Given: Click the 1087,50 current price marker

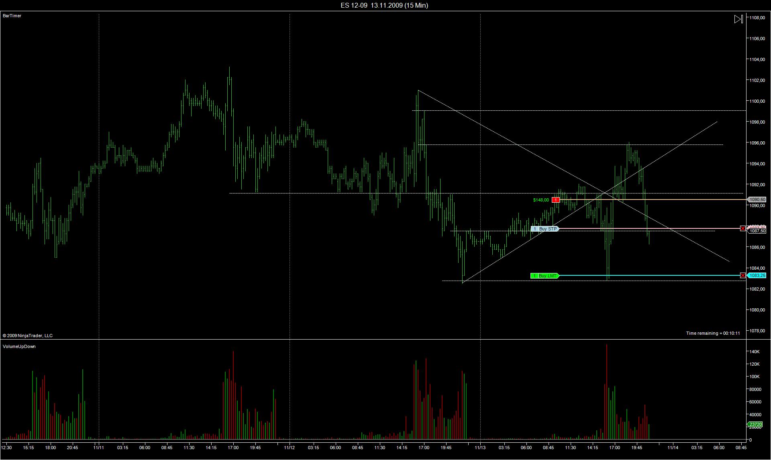Looking at the screenshot, I should point(757,231).
